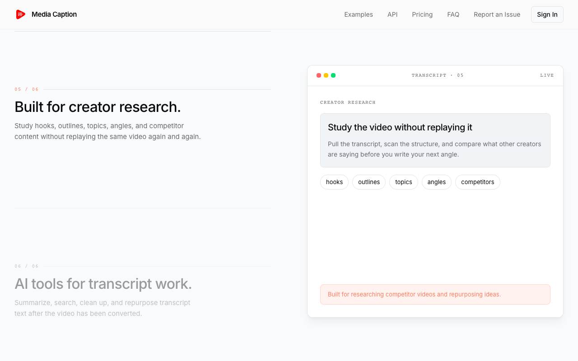Open the Pricing page
Screen dimensions: 578x361
pyautogui.click(x=422, y=14)
